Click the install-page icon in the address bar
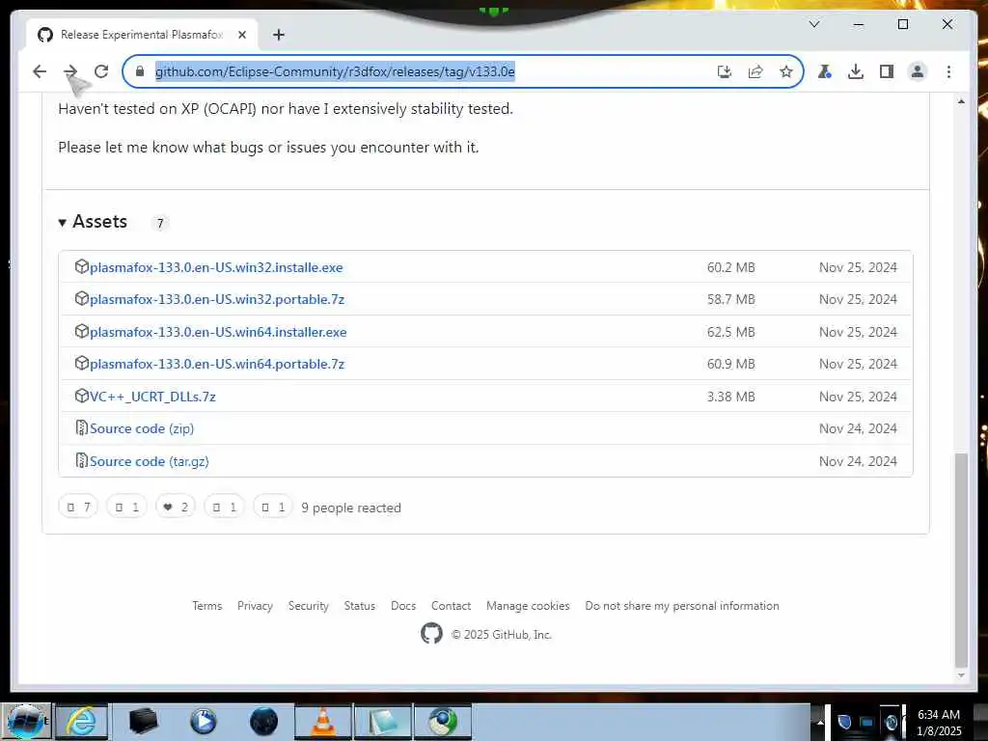This screenshot has height=741, width=988. coord(725,71)
